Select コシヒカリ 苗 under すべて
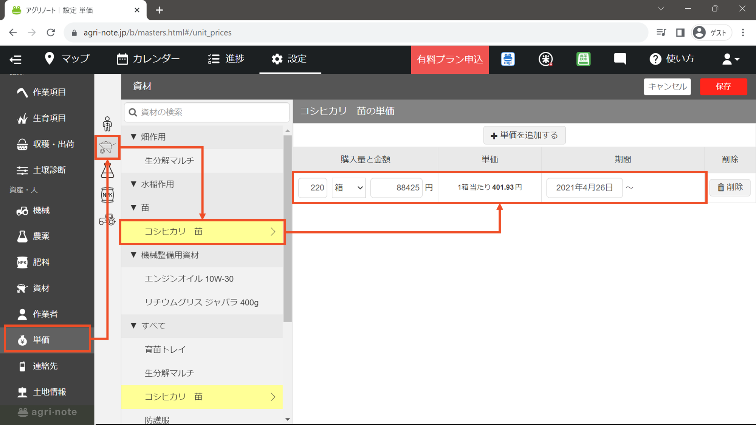This screenshot has width=756, height=425. 202,397
